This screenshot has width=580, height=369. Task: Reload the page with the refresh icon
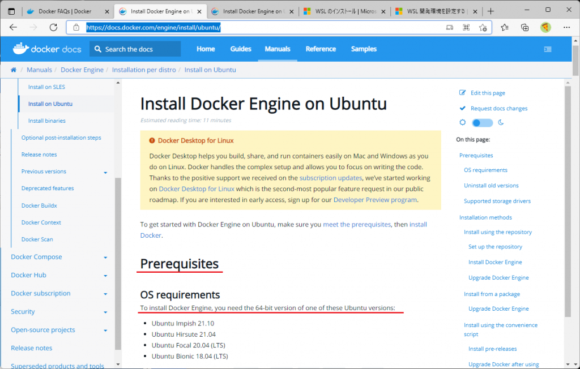tap(54, 27)
